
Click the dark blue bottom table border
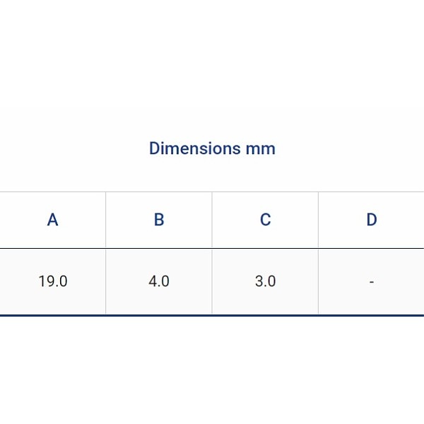(212, 315)
